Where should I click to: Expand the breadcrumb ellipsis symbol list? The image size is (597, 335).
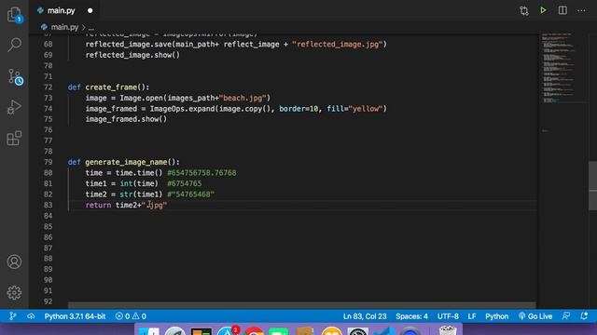[91, 27]
